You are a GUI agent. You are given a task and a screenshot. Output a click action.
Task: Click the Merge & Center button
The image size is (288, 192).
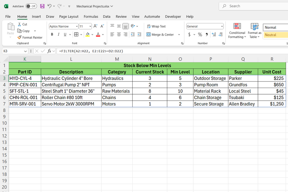tap(160, 35)
